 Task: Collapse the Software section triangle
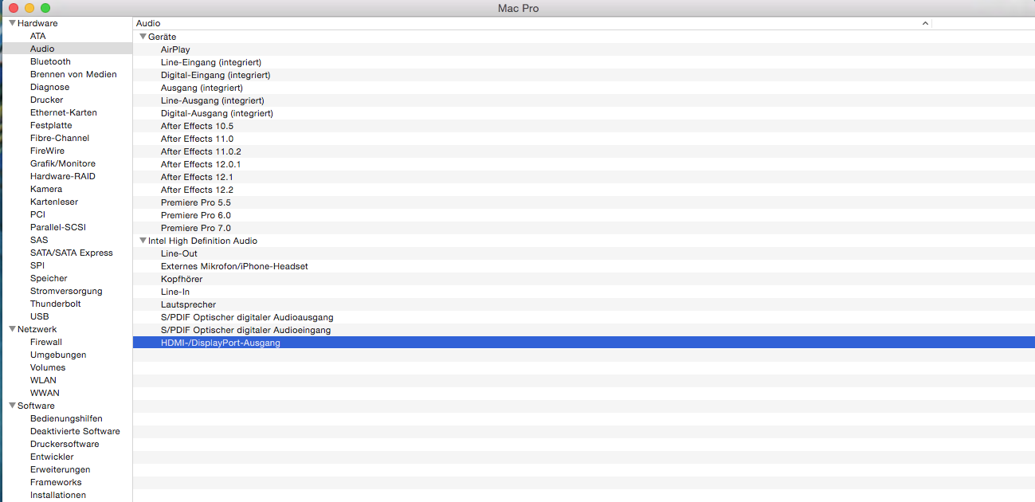[x=13, y=406]
